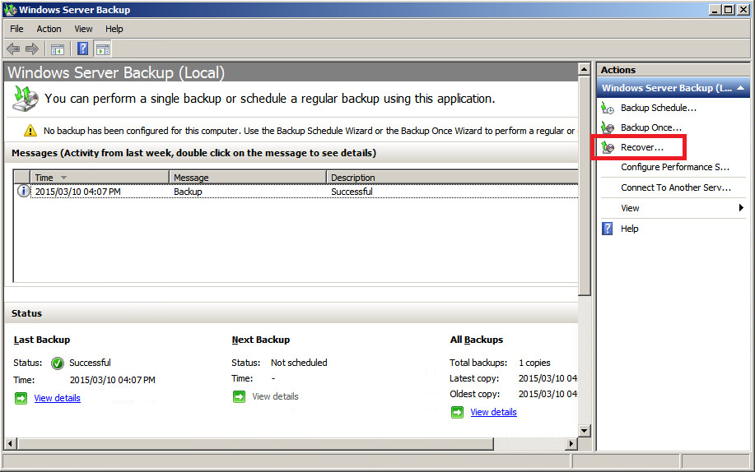Click the Next Backup heading
Image resolution: width=755 pixels, height=472 pixels.
pyautogui.click(x=260, y=340)
